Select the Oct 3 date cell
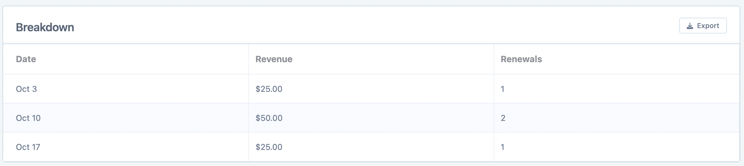Screen dimensions: 744x166 coord(27,89)
